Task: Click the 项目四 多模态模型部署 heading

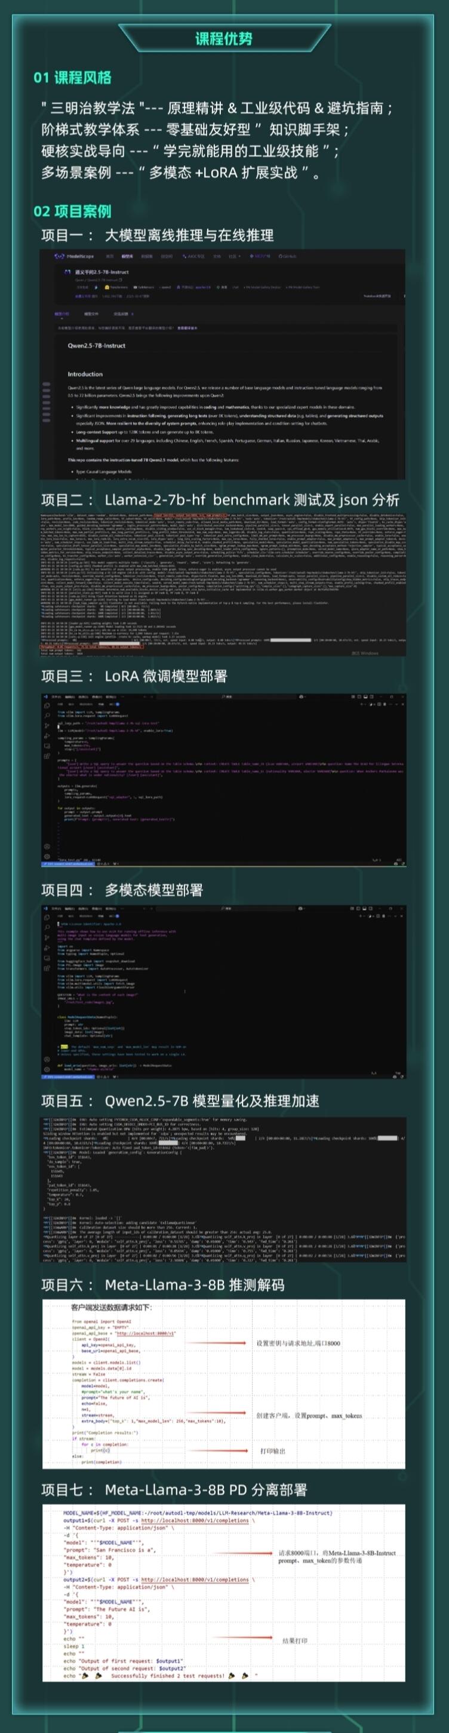Action: (x=122, y=889)
